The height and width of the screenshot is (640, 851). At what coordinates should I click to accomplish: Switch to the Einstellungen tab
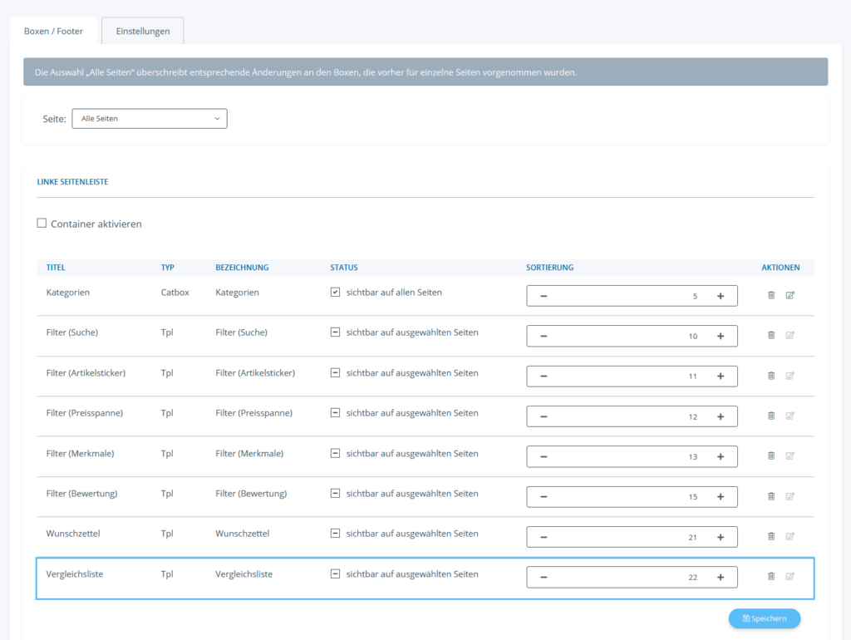[x=143, y=31]
